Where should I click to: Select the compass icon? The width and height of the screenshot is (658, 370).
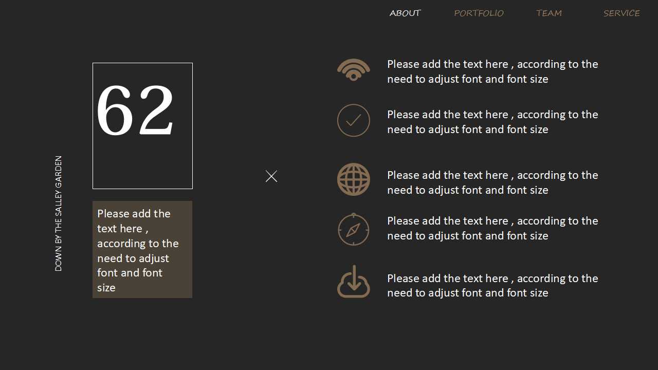354,229
